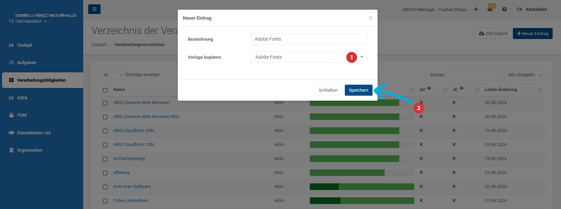Image resolution: width=561 pixels, height=209 pixels.
Task: Open Organisation in the sidebar
Action: (x=30, y=150)
